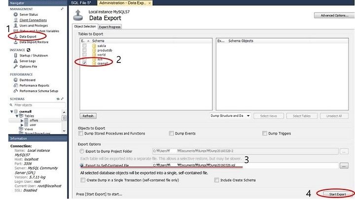Collapse csemall schema tree node
The width and height of the screenshot is (355, 200).
click(11, 111)
